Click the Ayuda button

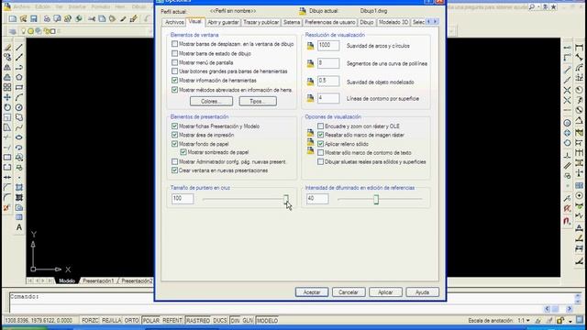(x=422, y=292)
